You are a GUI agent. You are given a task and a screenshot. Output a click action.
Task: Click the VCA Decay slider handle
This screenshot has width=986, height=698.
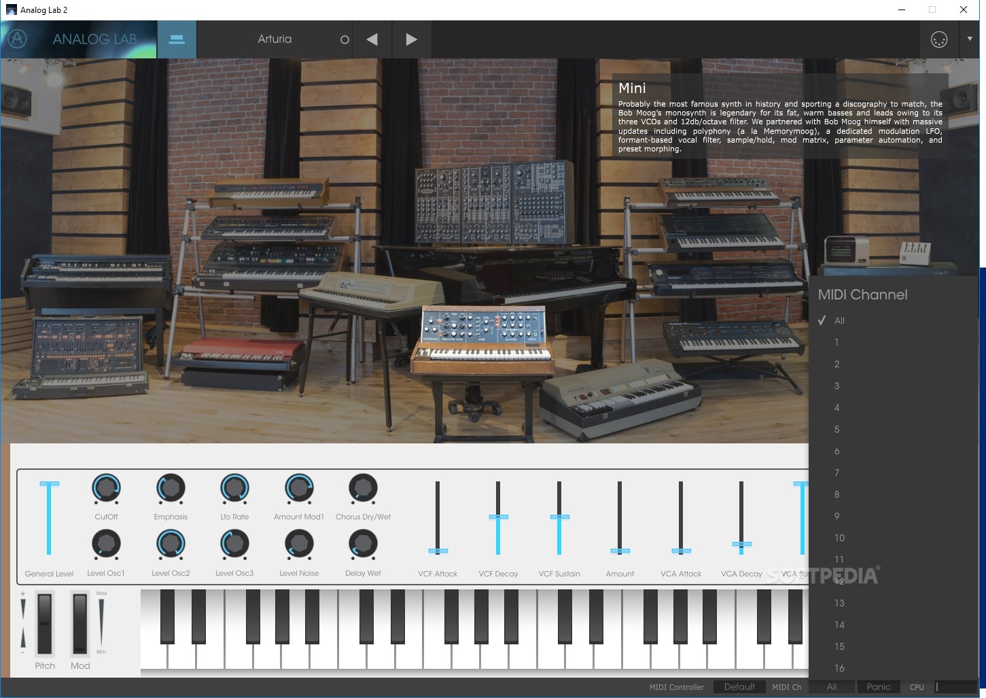(x=741, y=544)
